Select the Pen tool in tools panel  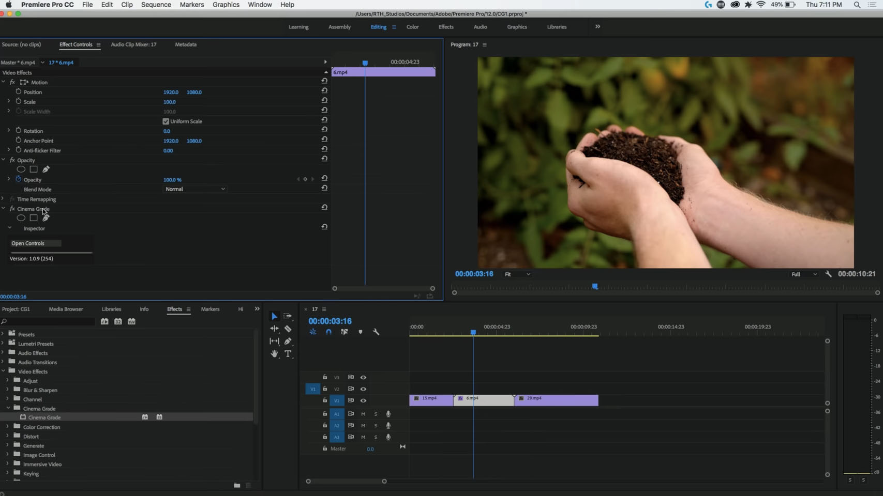[x=288, y=341]
